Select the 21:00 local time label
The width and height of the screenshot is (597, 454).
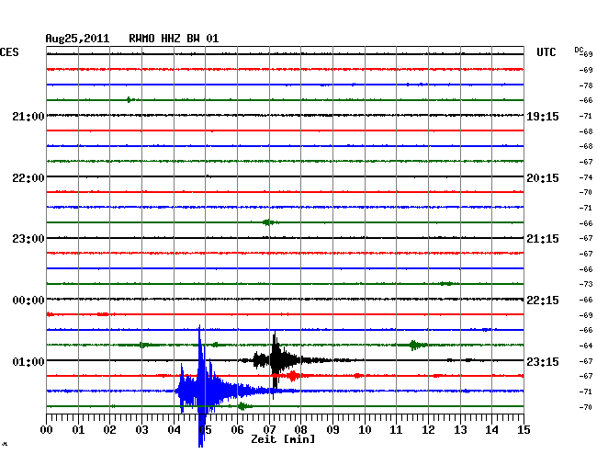click(28, 116)
